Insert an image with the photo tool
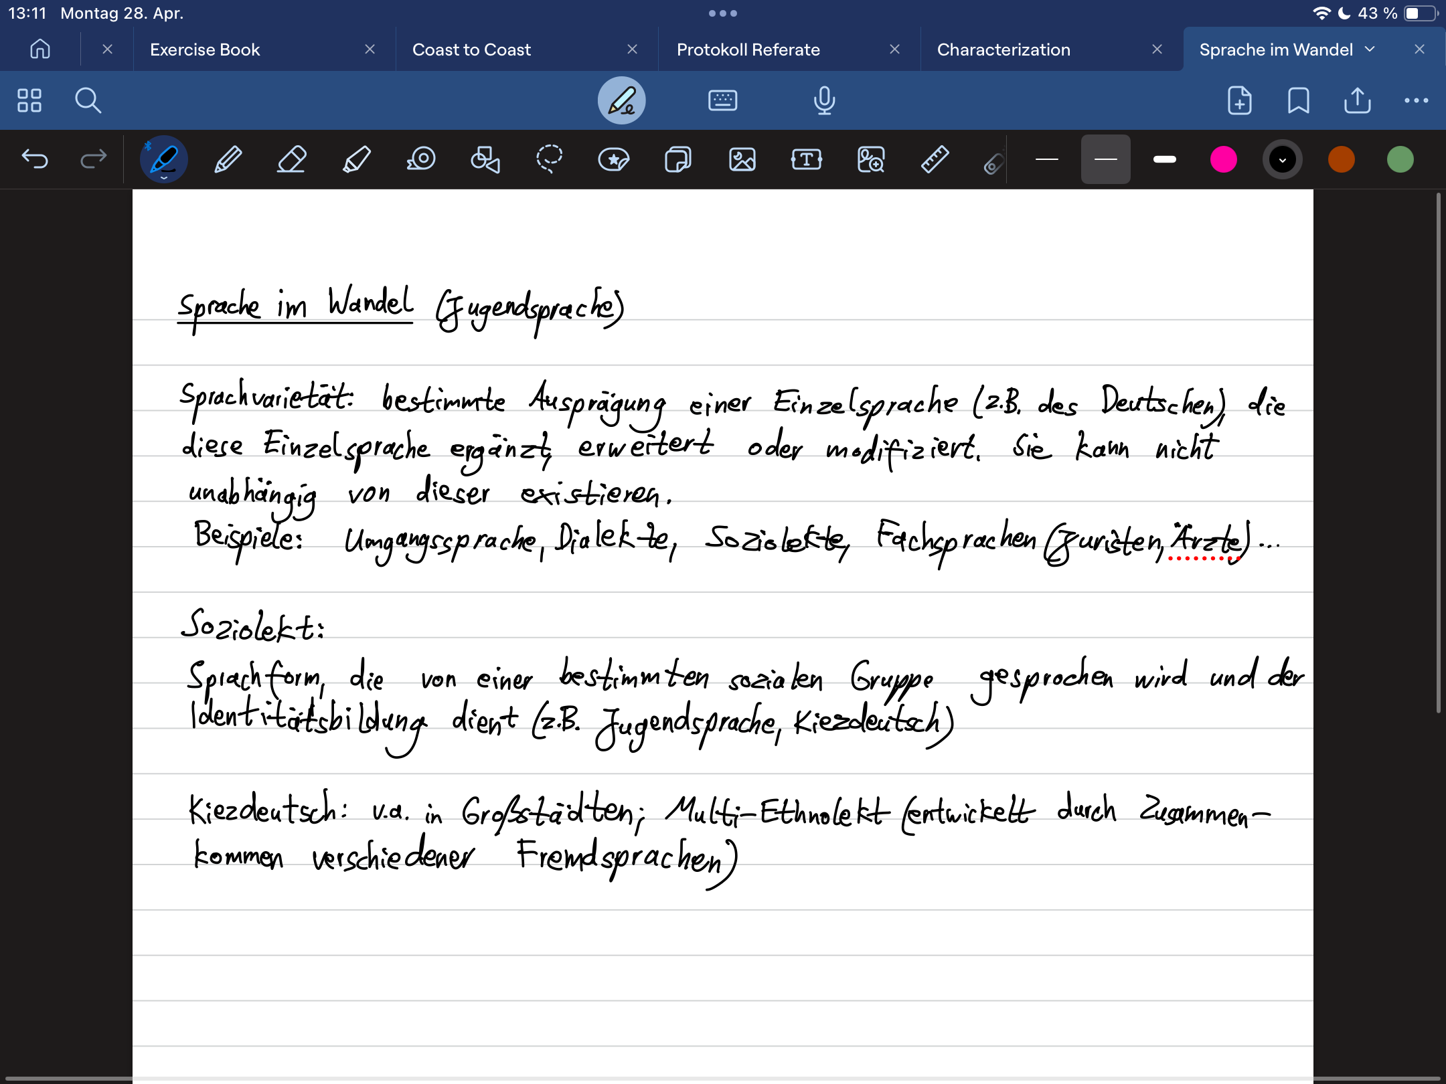Viewport: 1446px width, 1084px height. (x=742, y=159)
